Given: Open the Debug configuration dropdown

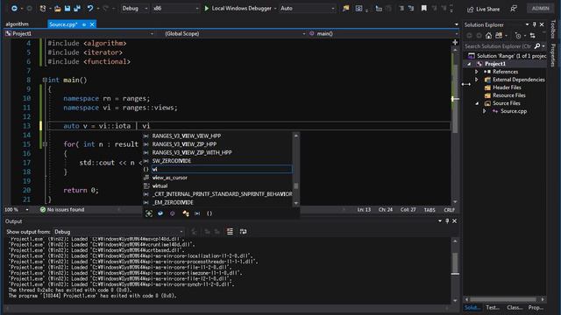Looking at the screenshot, I should click(x=134, y=8).
